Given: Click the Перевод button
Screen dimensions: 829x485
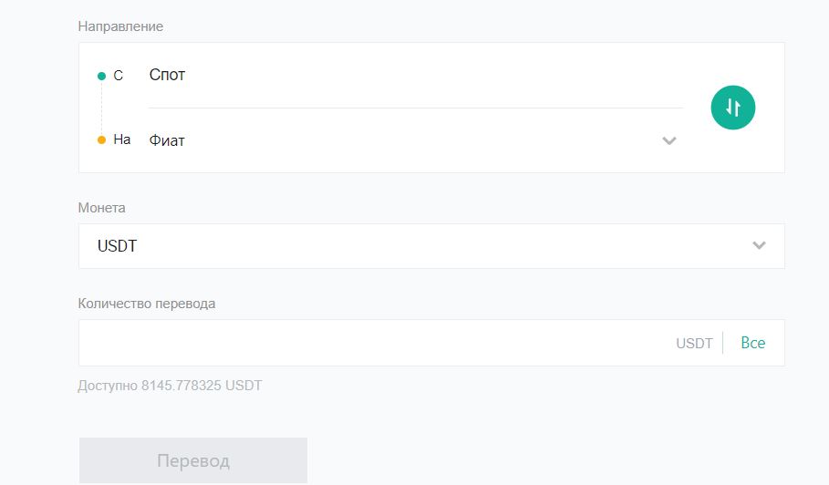Looking at the screenshot, I should tap(193, 460).
